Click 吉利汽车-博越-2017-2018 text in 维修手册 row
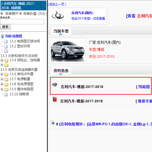Image resolution: width=152 pixels, height=152 pixels. pos(81,101)
